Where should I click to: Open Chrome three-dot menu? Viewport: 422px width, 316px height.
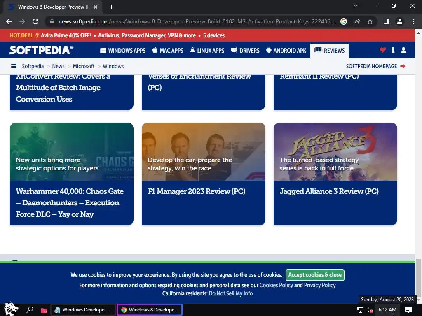(x=413, y=21)
